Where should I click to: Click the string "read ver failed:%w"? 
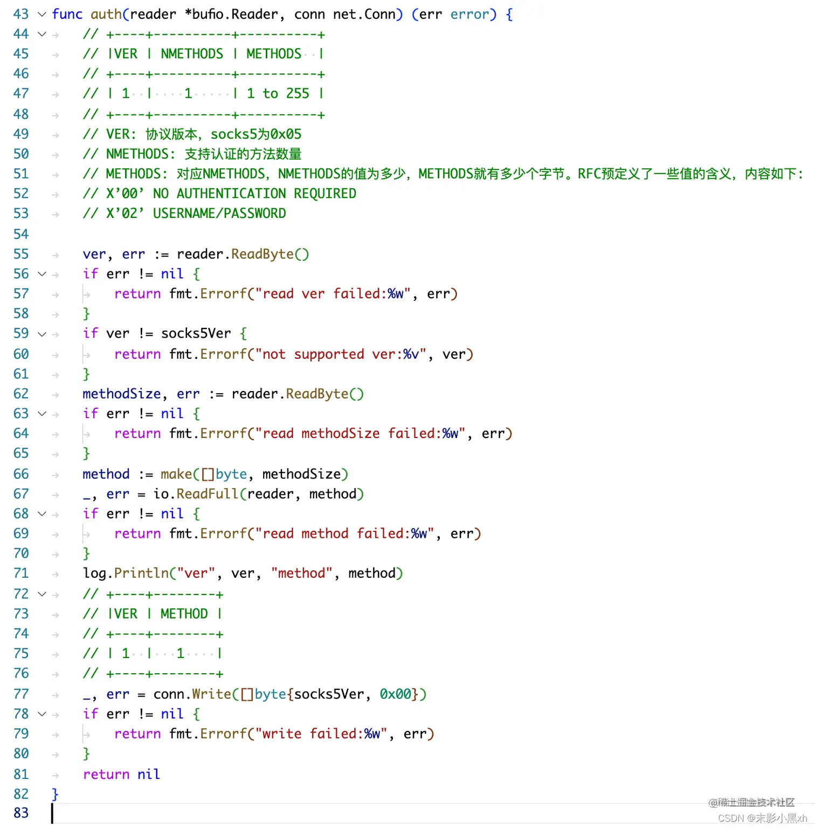coord(330,293)
